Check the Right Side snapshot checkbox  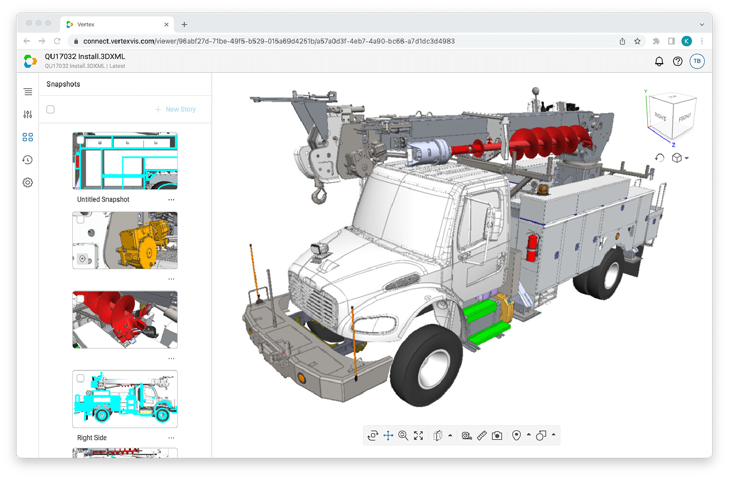[x=80, y=377]
